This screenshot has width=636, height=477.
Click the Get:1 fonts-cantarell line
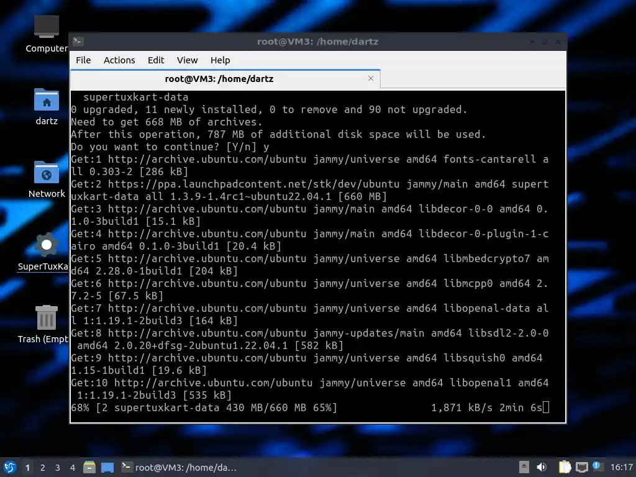click(310, 165)
